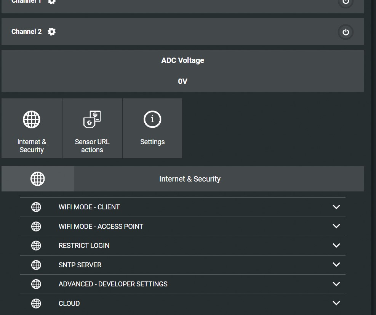Open Channel 1 gear settings icon

[x=51, y=2]
